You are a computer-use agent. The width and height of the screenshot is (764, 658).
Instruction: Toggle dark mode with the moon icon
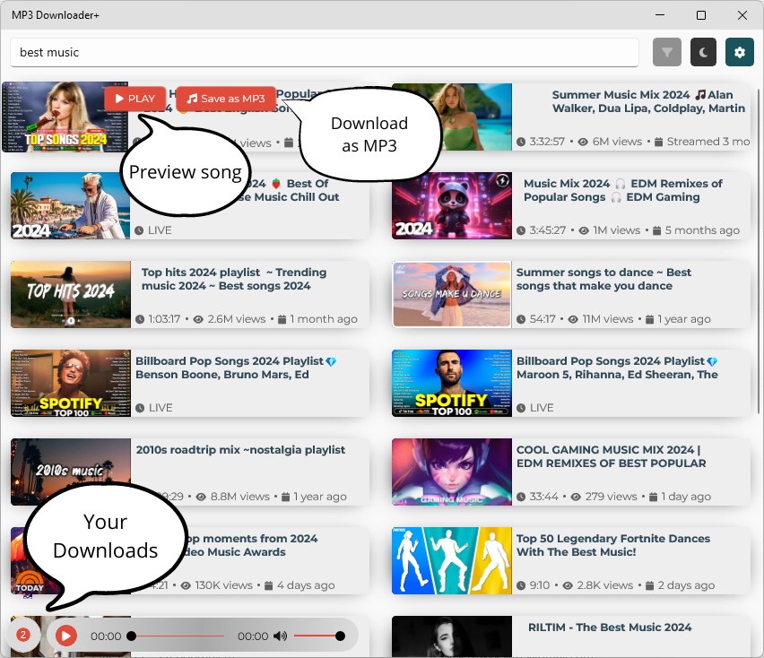pos(703,52)
